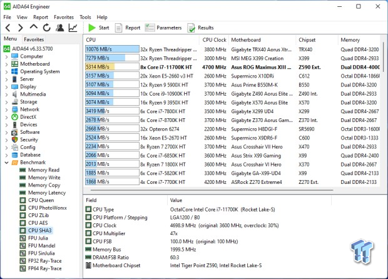Image resolution: width=388 pixels, height=279 pixels.
Task: Click the Storage drive icon
Action: point(15,102)
